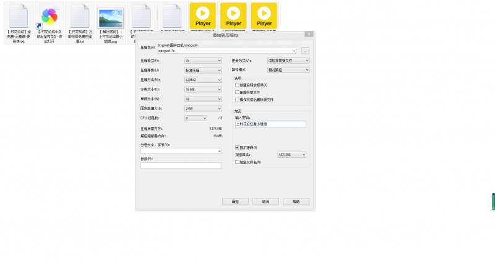Open the AES-256 encryption algorithm dropdown
Image resolution: width=495 pixels, height=261 pixels.
(291, 155)
